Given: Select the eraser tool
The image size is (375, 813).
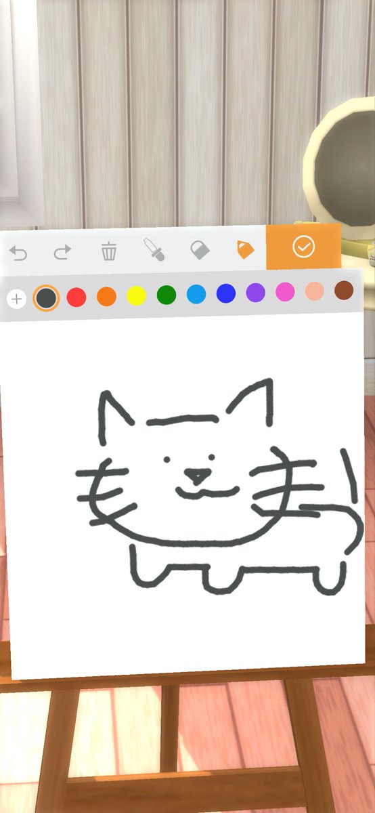Looking at the screenshot, I should pos(200,250).
